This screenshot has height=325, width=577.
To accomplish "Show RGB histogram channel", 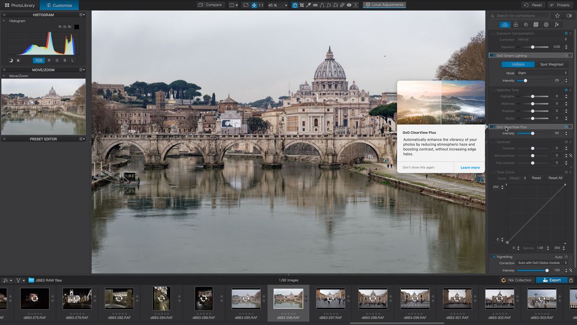I will coord(38,61).
